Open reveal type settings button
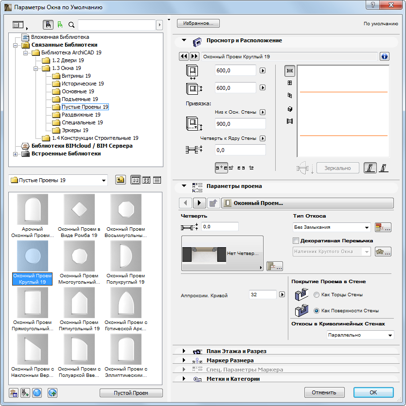The image size is (406, 406). pyautogui.click(x=383, y=227)
